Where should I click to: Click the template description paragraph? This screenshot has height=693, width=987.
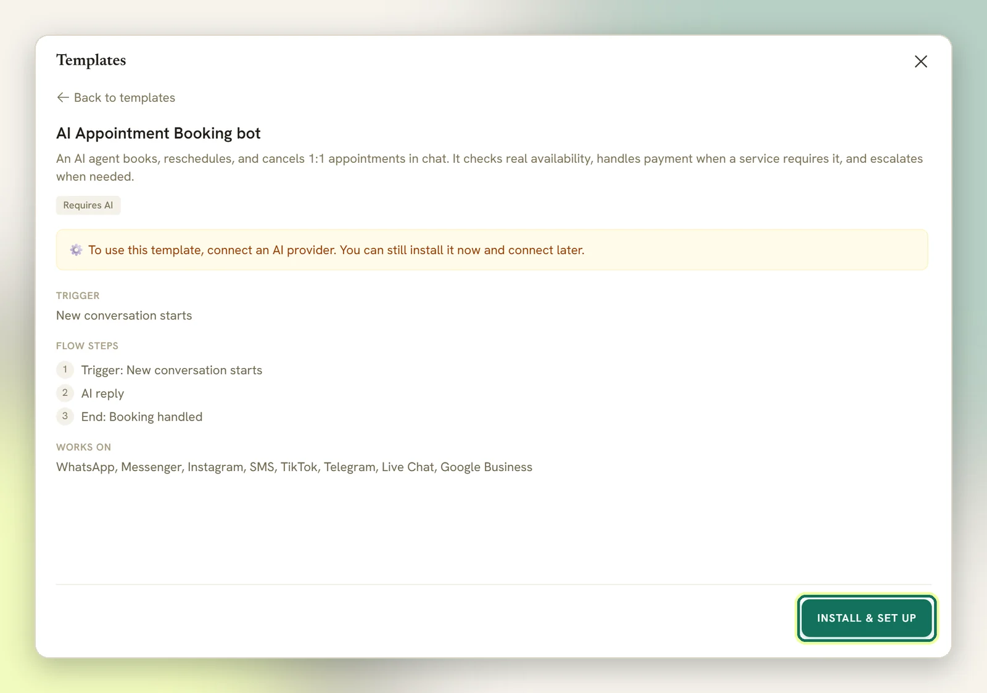[490, 168]
